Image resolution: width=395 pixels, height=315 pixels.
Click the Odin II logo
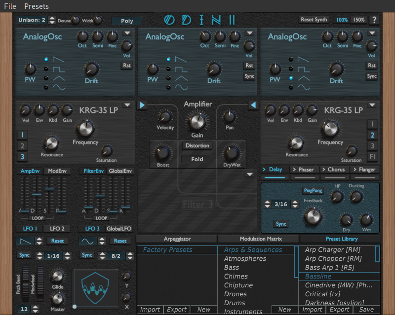coord(200,20)
